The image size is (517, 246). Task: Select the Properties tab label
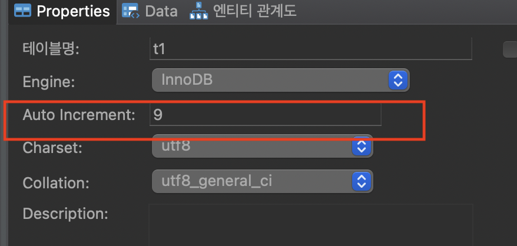(x=73, y=11)
